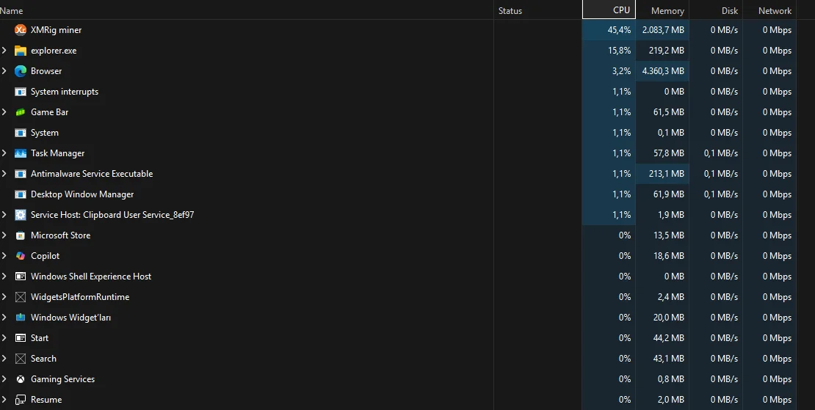Sort by the Network column header
The width and height of the screenshot is (815, 410).
coord(769,10)
